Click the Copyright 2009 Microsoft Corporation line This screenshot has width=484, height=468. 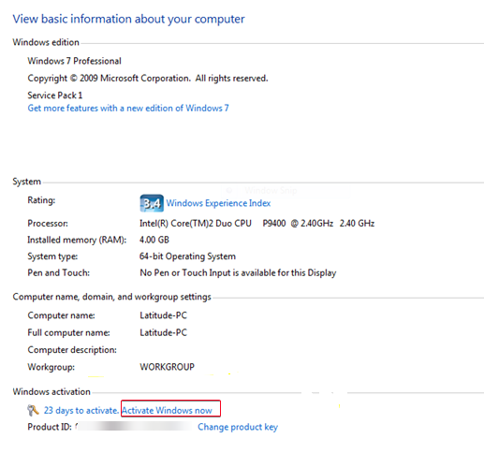[x=148, y=78]
